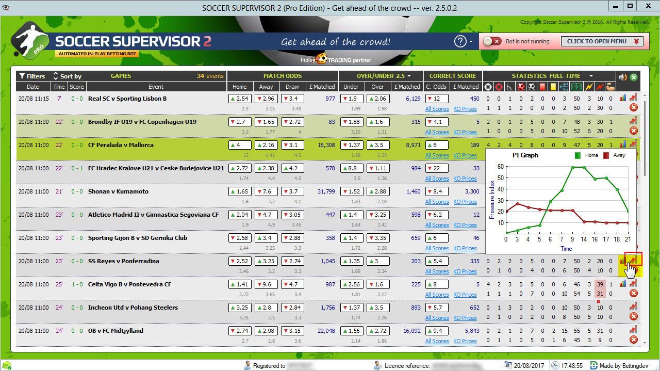Viewport: 660px width, 371px height.
Task: Click the eye icon in title bar
Action: coord(6,7)
